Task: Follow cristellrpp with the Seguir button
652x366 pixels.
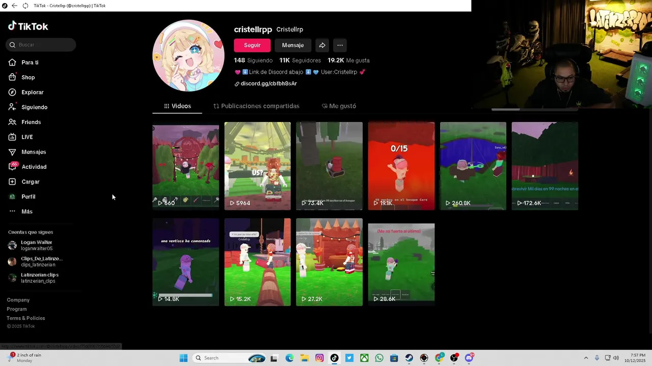Action: pos(252,45)
